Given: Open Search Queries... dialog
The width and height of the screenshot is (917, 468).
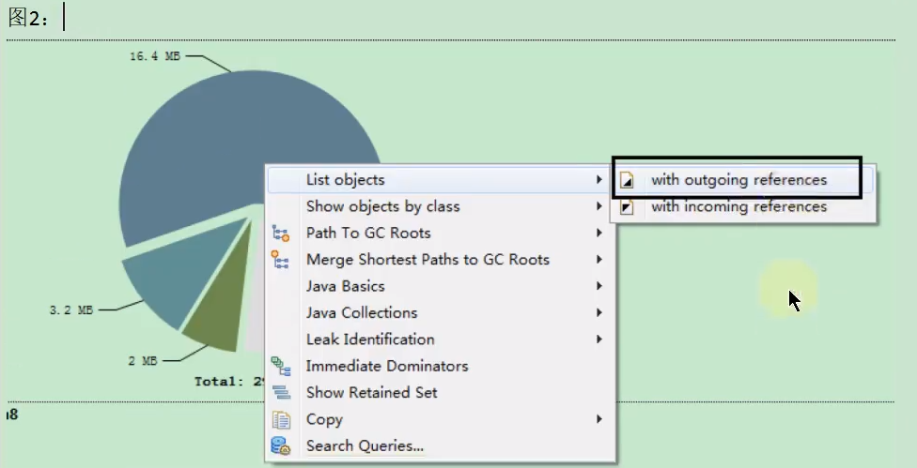Looking at the screenshot, I should coord(440,445).
